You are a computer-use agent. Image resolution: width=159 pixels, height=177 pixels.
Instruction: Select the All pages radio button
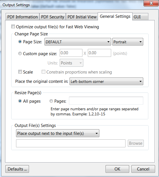point(20,101)
